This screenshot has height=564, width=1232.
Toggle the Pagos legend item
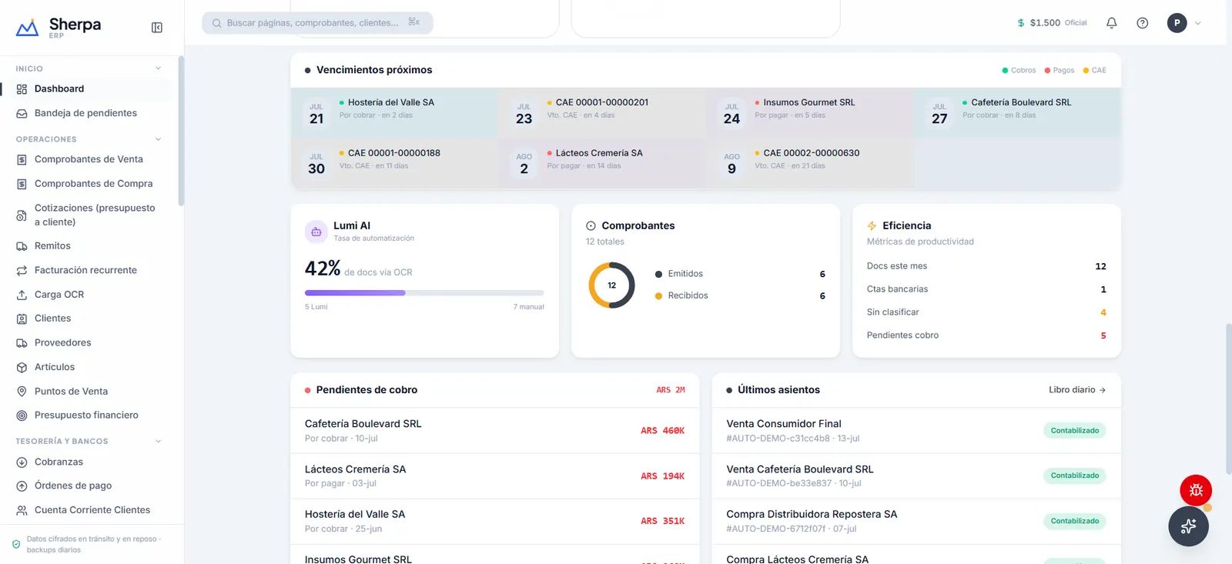(1060, 70)
